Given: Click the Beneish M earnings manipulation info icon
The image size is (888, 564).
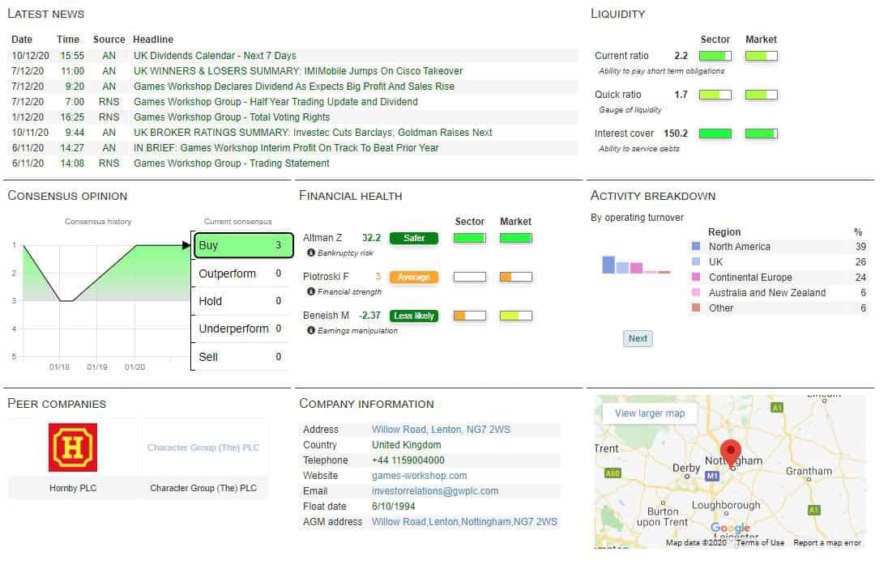Looking at the screenshot, I should (311, 330).
